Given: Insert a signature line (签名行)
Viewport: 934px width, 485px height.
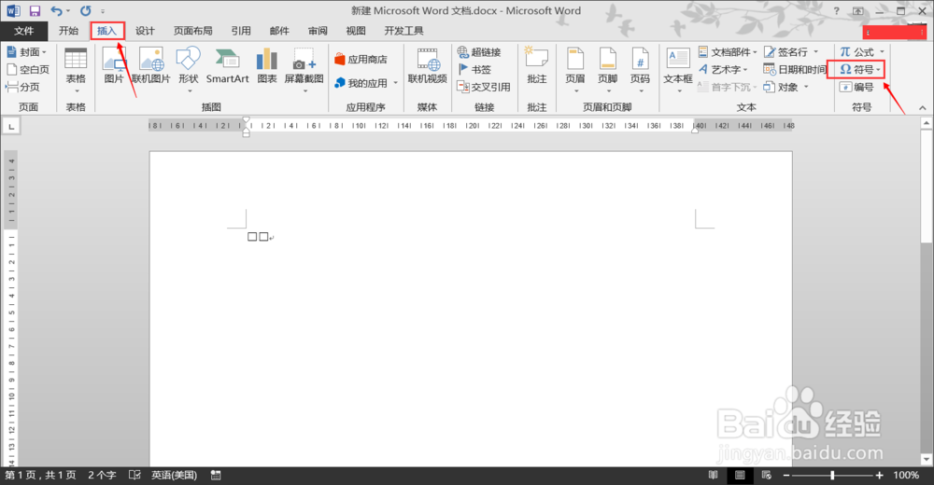Looking at the screenshot, I should coord(792,52).
